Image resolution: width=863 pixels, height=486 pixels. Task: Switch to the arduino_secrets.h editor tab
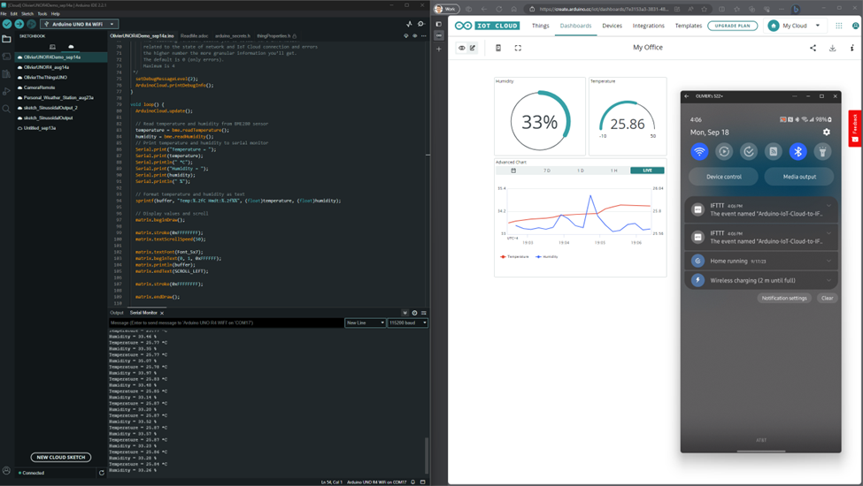[232, 35]
